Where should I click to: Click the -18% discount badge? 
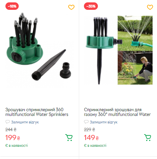pos(12,6)
